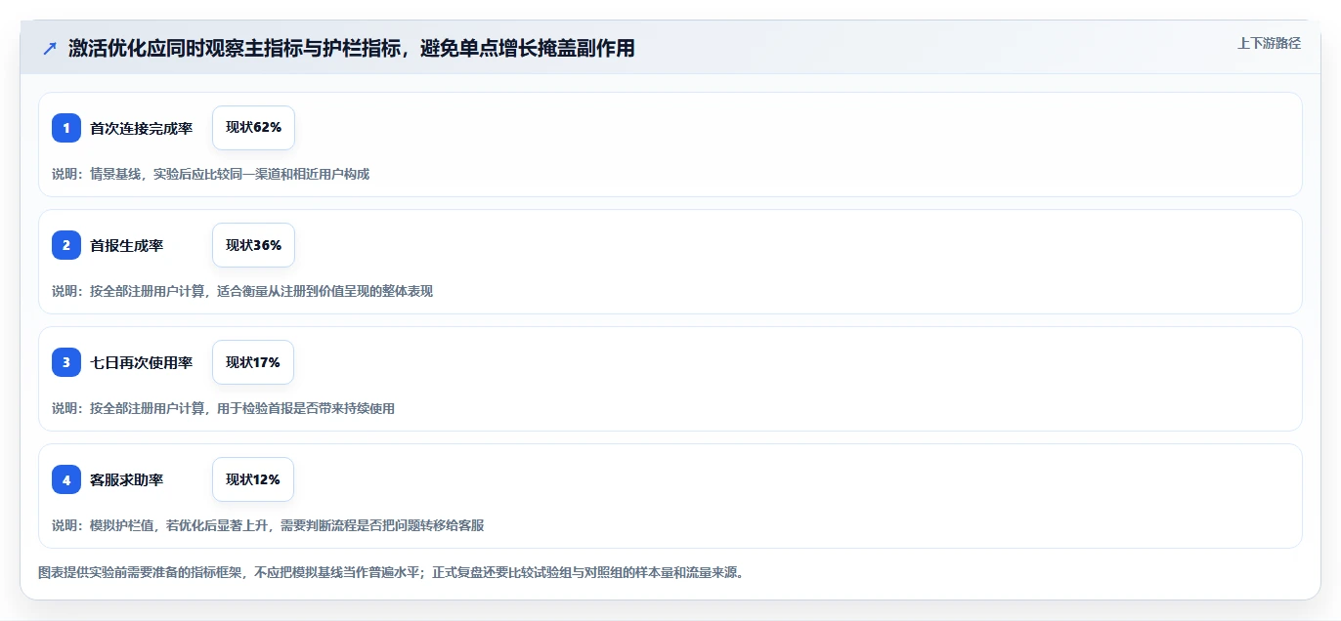Click the 现状36% value chip
This screenshot has width=1341, height=621.
point(253,245)
